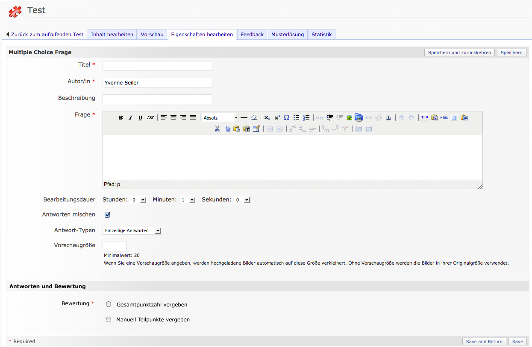Screen dimensions: 532x347
Task: Click the underline formatting icon
Action: 141,118
